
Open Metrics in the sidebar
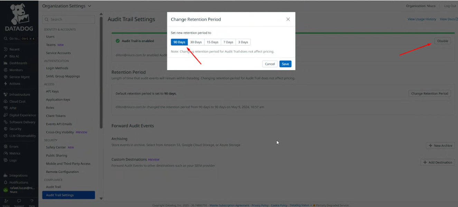[x=12, y=153]
